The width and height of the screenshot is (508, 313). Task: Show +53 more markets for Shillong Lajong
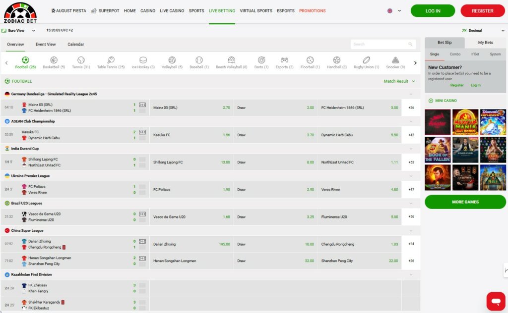pyautogui.click(x=411, y=162)
